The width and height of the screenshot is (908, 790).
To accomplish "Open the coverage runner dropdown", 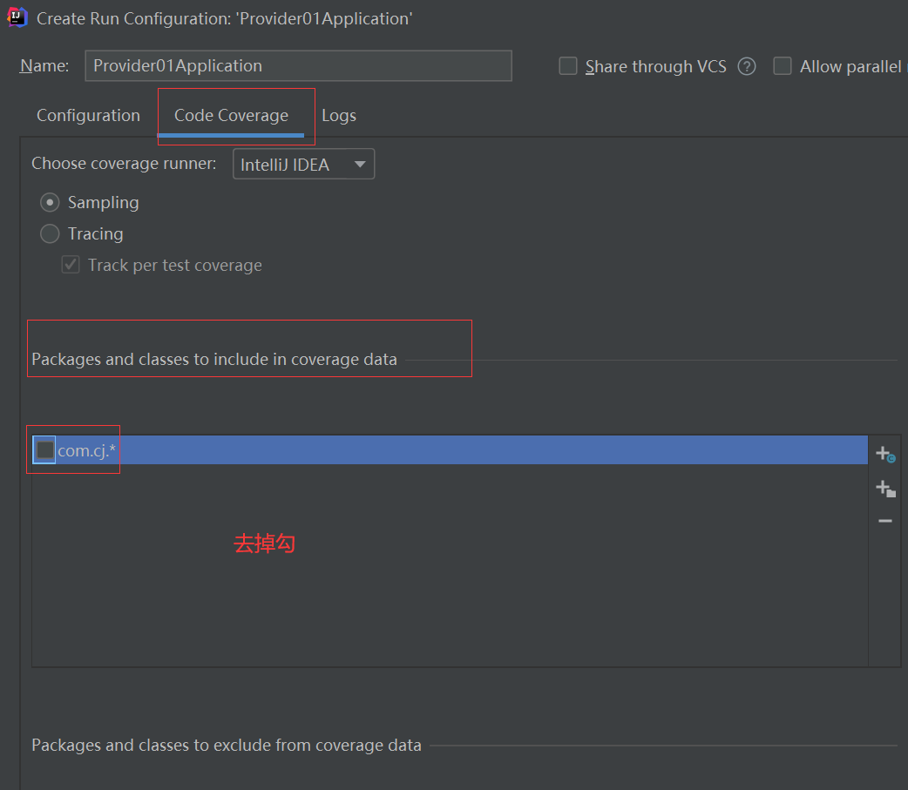I will [303, 164].
